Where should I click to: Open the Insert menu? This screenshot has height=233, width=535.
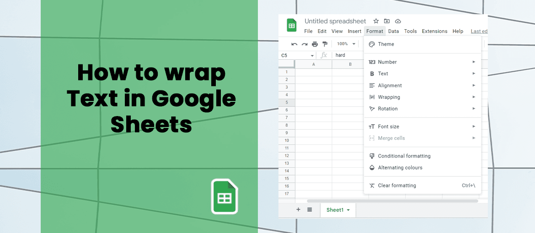[x=354, y=31]
